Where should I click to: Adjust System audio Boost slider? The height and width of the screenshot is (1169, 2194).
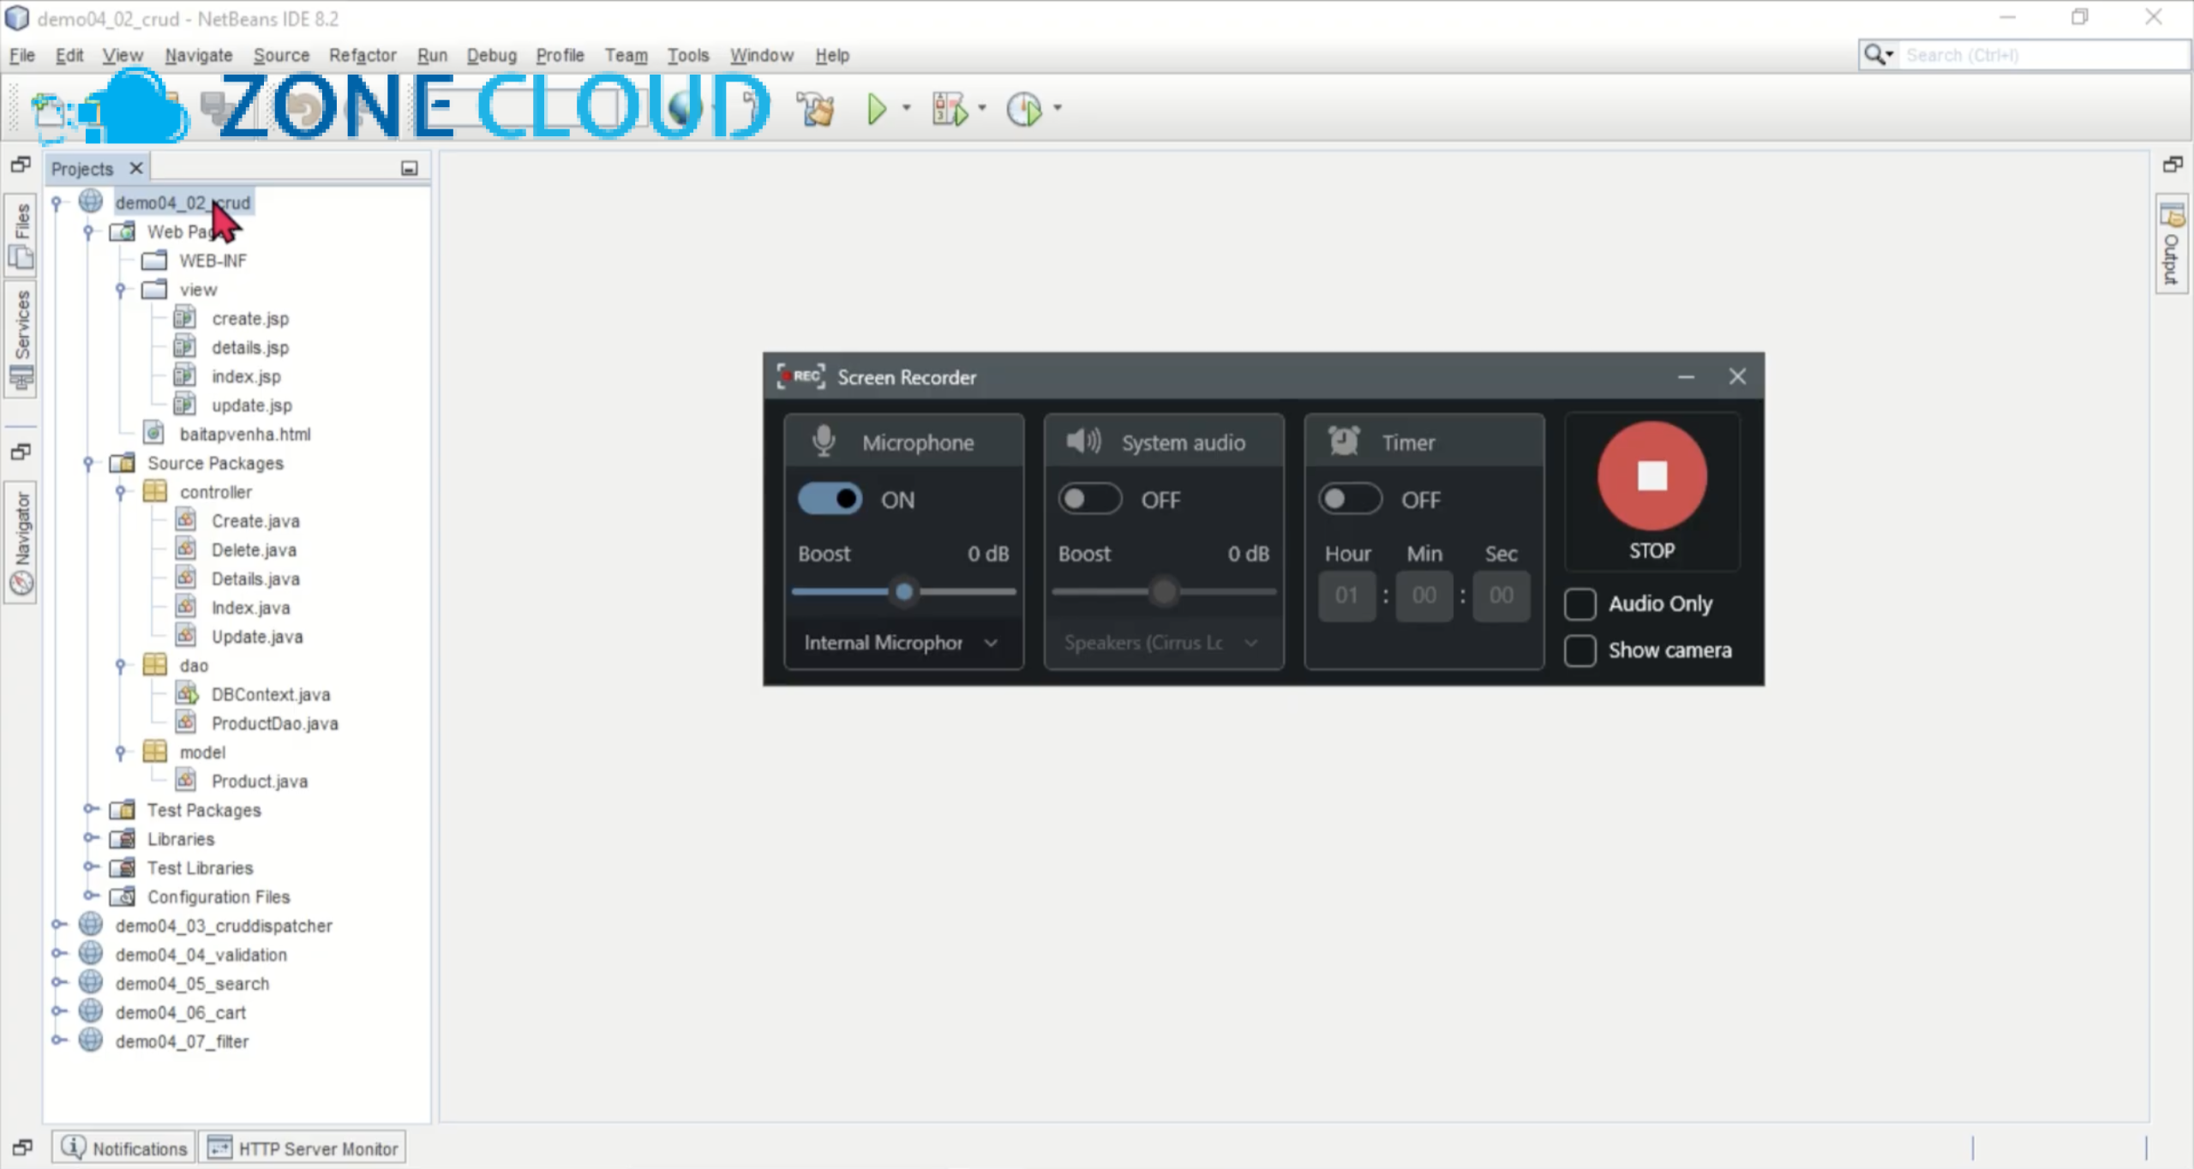[1164, 591]
